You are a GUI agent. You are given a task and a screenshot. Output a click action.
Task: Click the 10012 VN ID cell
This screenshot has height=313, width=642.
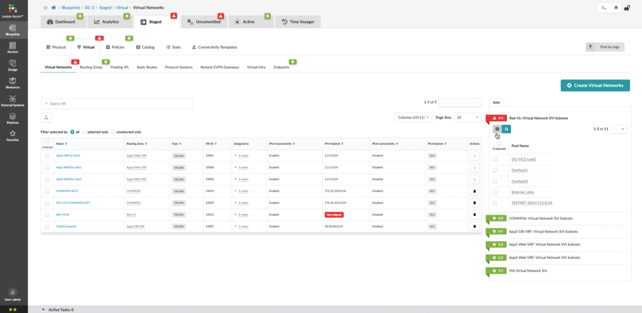tap(210, 215)
